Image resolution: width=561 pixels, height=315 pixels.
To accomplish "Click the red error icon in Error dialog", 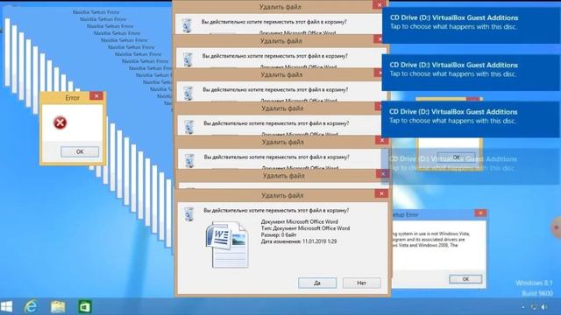I will pos(60,122).
